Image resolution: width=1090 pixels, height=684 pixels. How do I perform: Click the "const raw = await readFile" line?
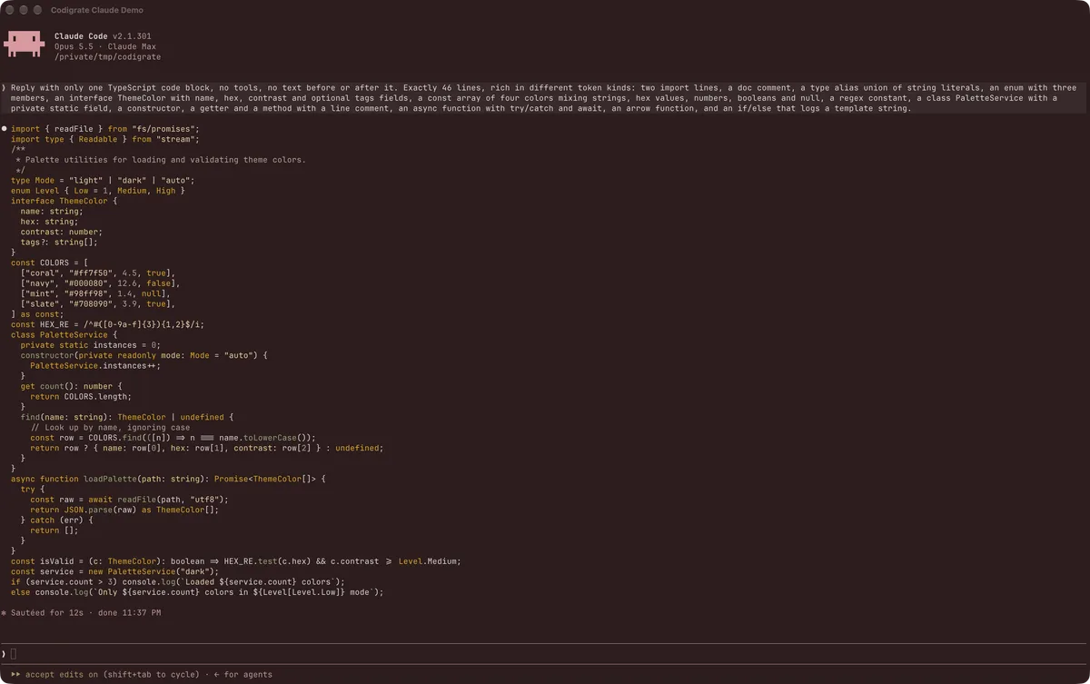point(130,500)
